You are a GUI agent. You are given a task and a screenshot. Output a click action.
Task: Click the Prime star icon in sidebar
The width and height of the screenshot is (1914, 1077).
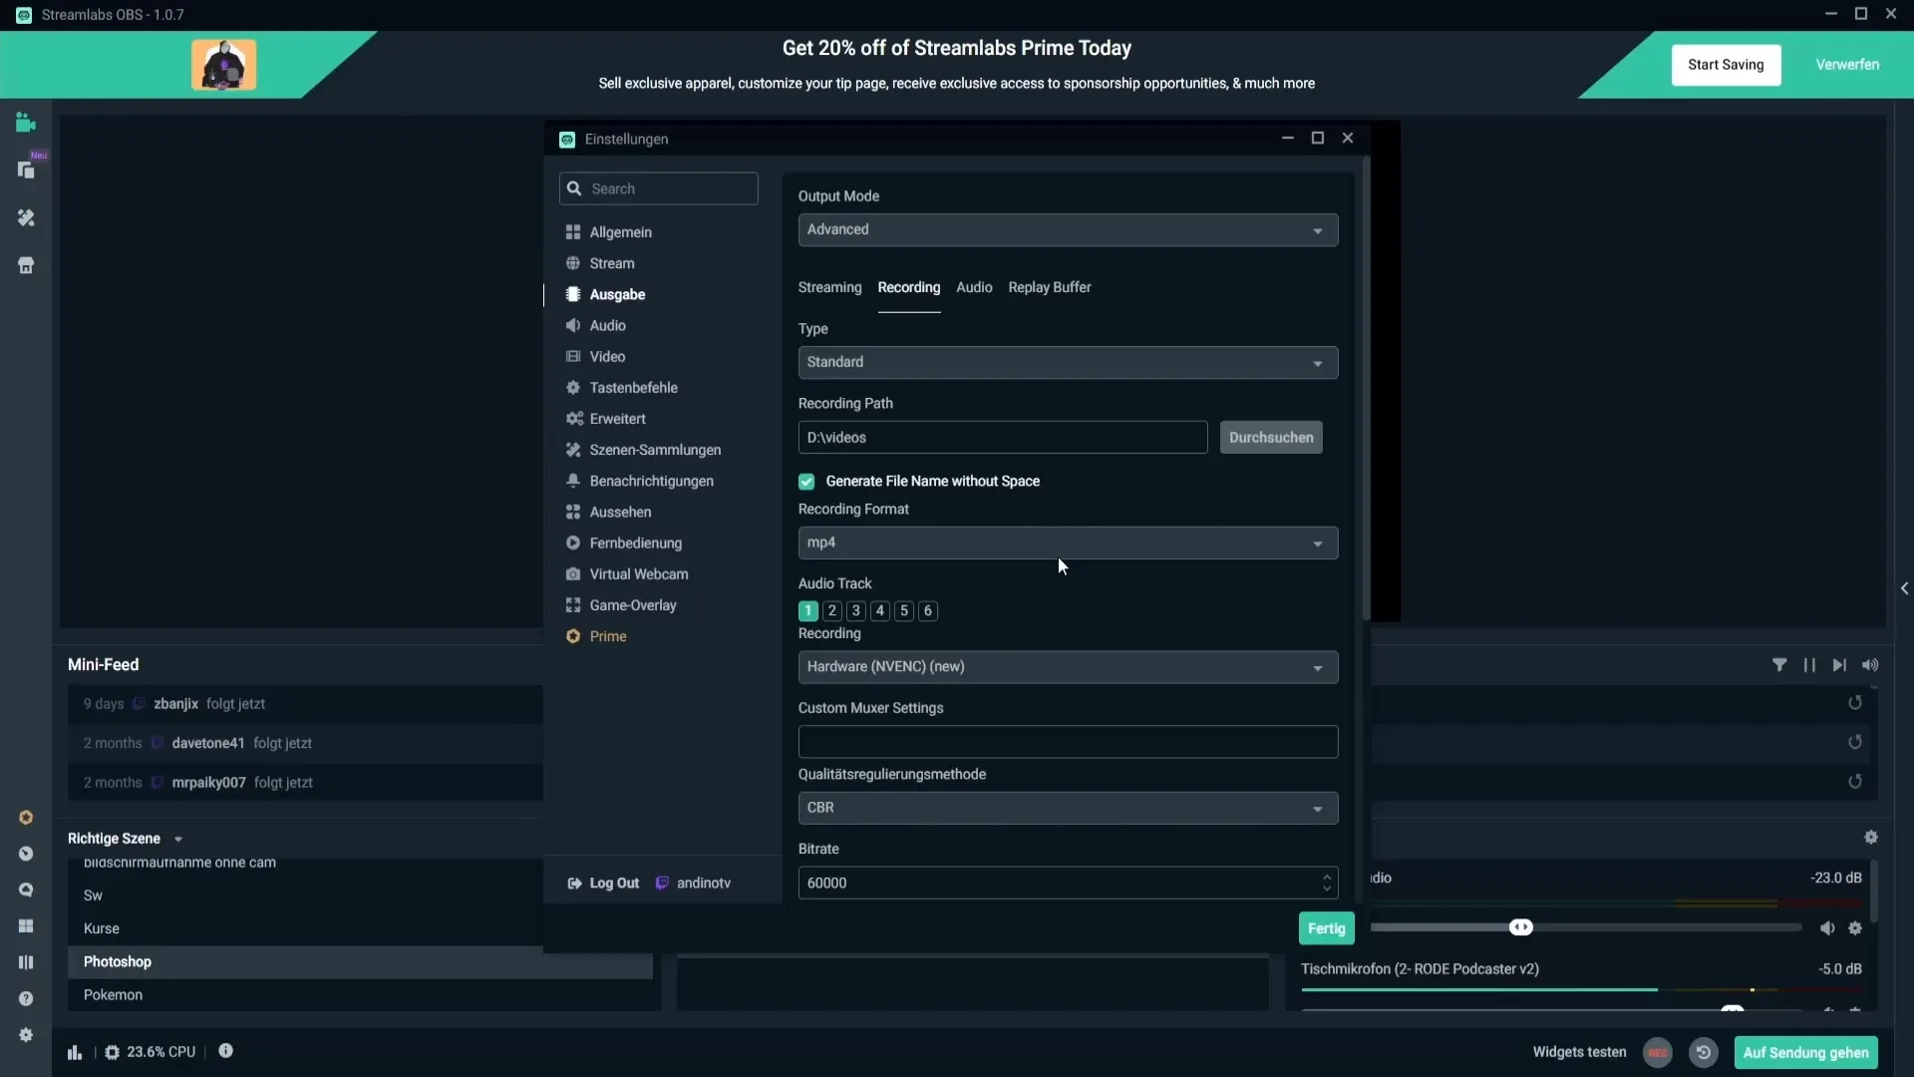tap(26, 818)
